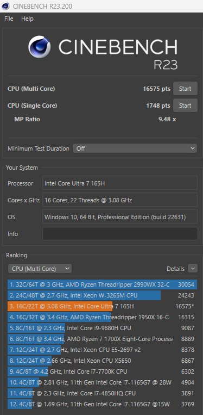Start the CPU Multi Core test

click(x=185, y=89)
